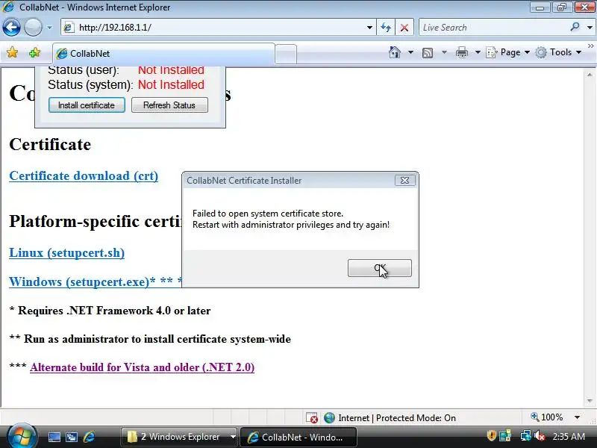Click the Status (system) Not Installed text
The height and width of the screenshot is (448, 597).
[x=171, y=84]
